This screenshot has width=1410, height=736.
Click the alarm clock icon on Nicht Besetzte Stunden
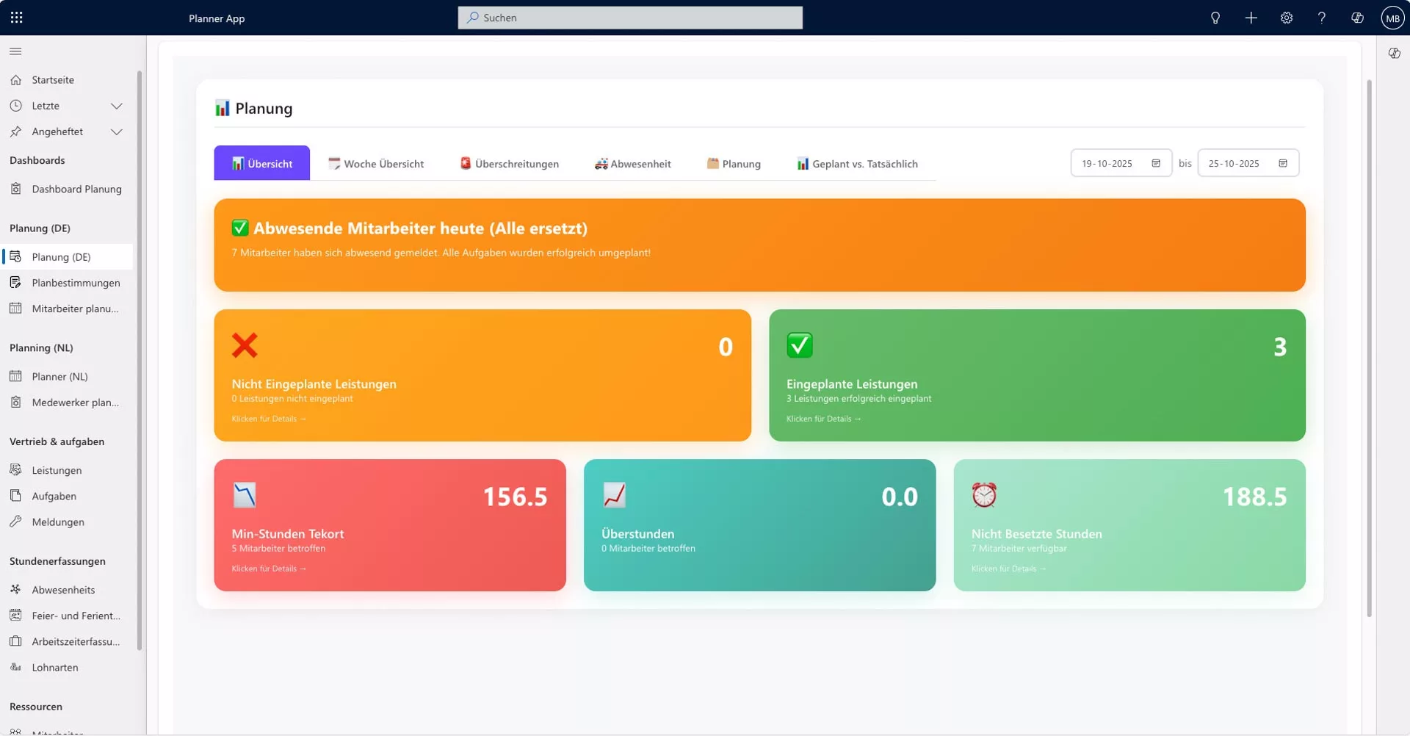(984, 495)
